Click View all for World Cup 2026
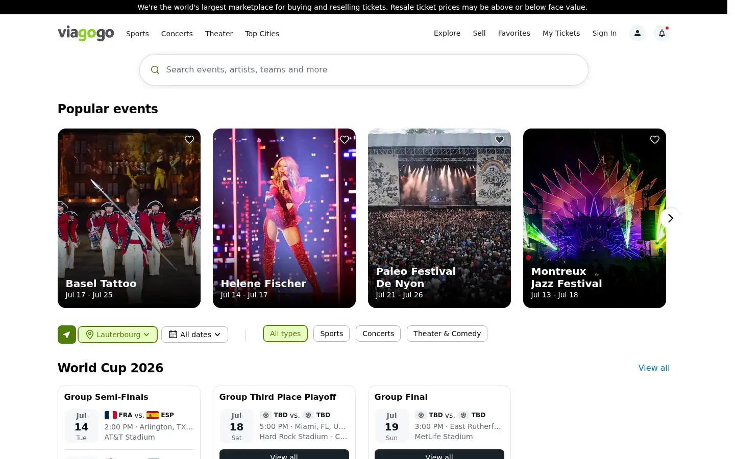Screen dimensions: 735x459 coord(654,368)
